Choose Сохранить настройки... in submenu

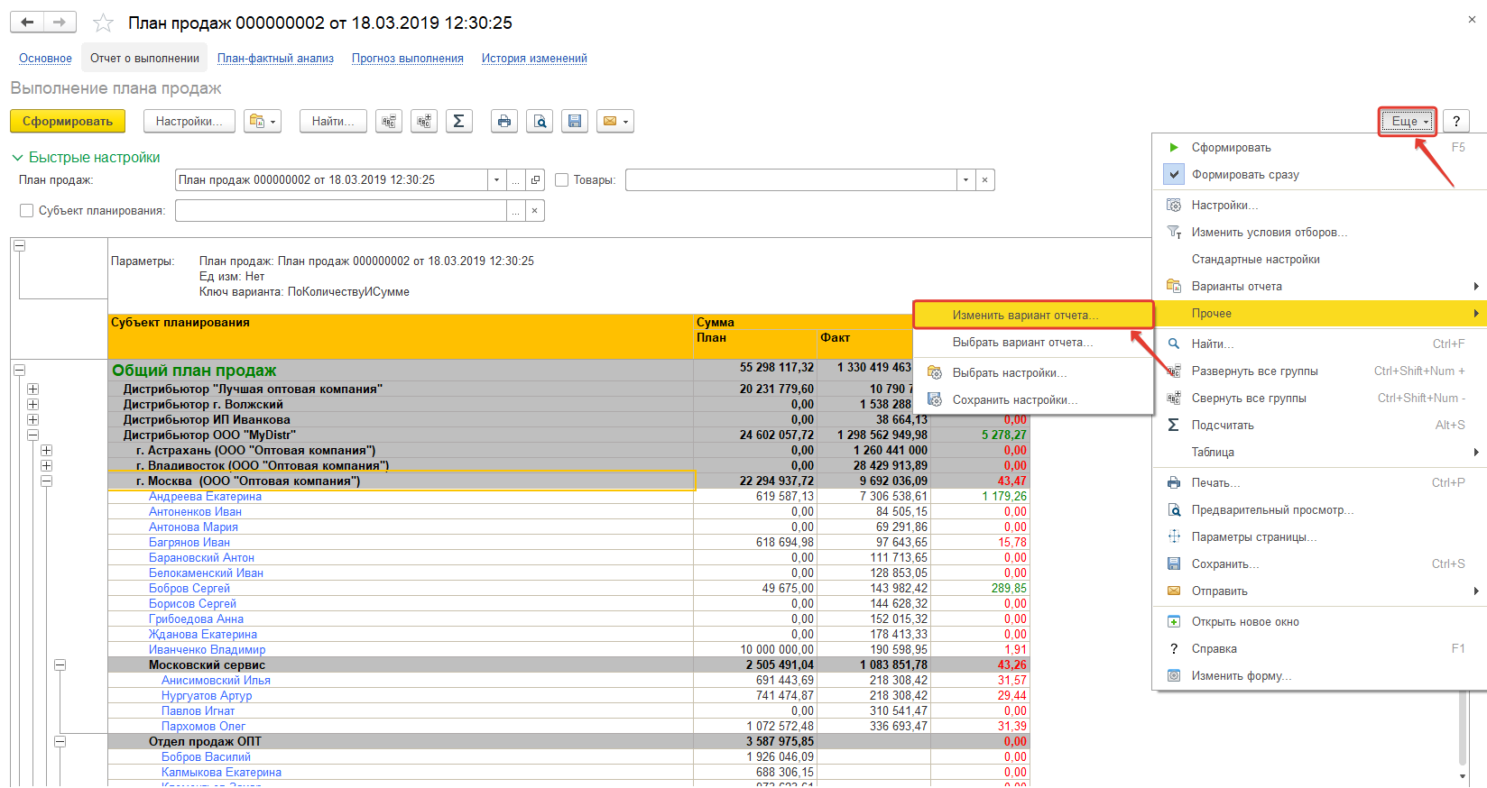click(1033, 400)
